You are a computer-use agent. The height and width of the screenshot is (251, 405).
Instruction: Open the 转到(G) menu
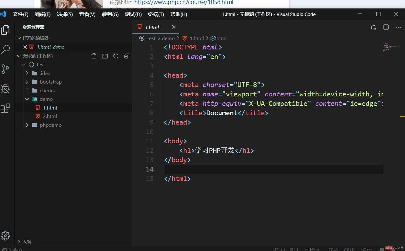point(110,14)
